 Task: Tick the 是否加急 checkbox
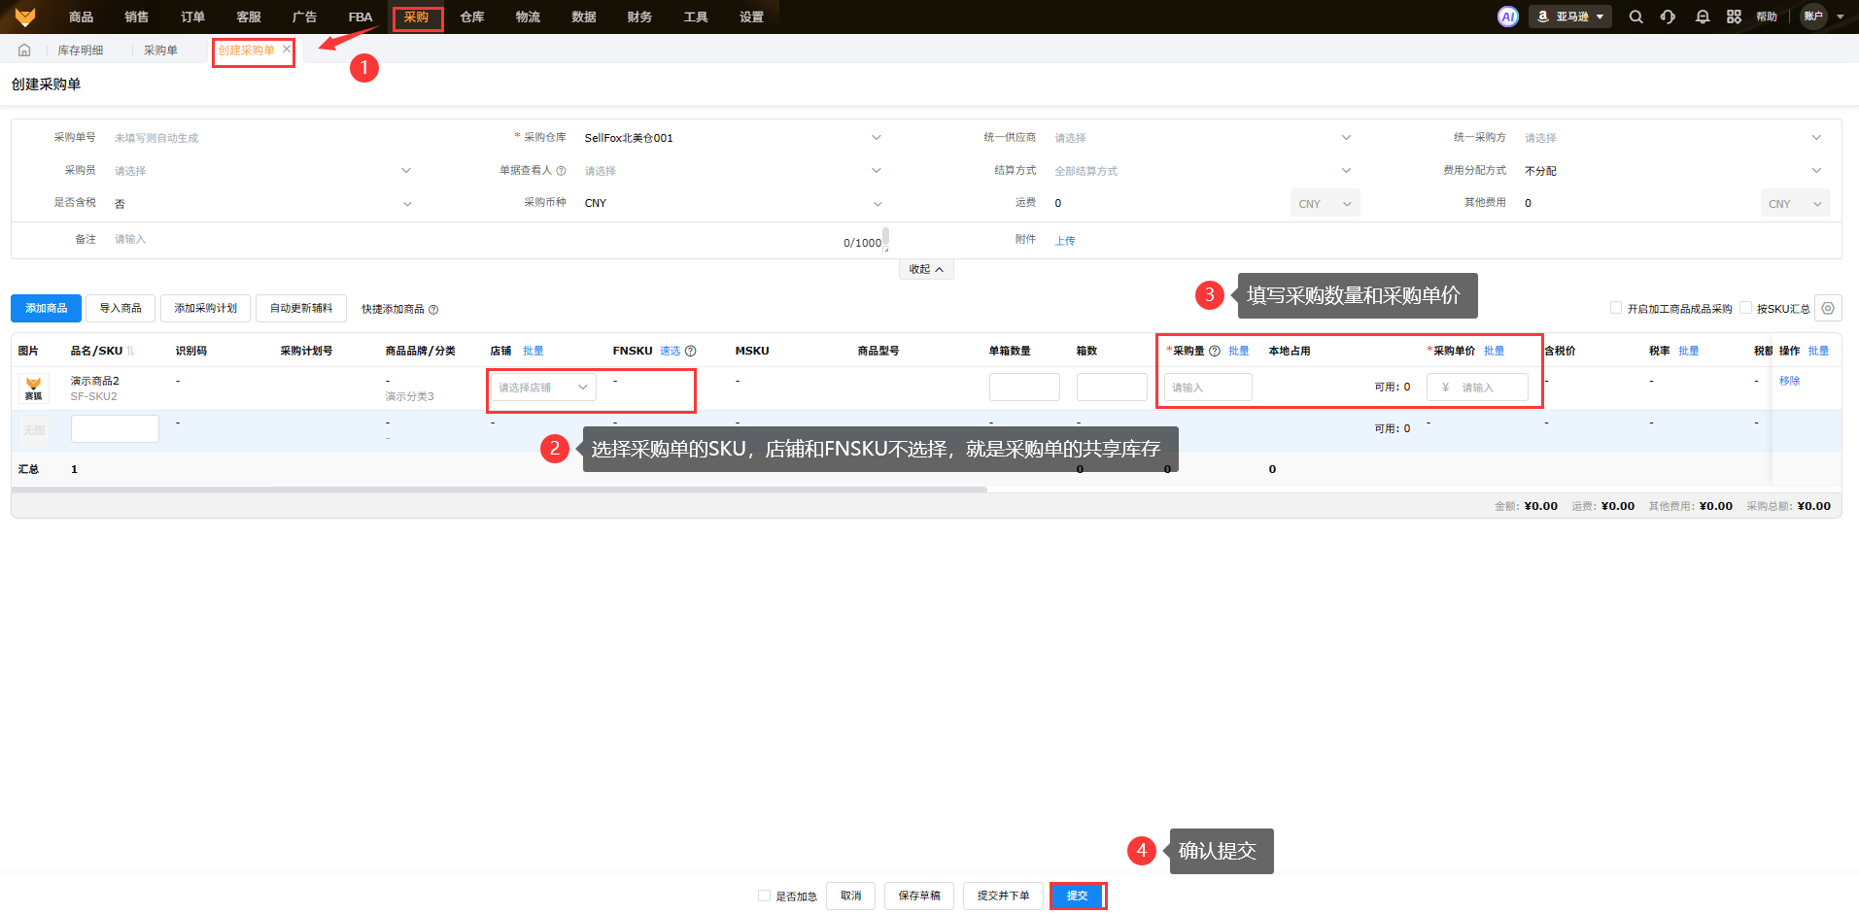[x=764, y=896]
